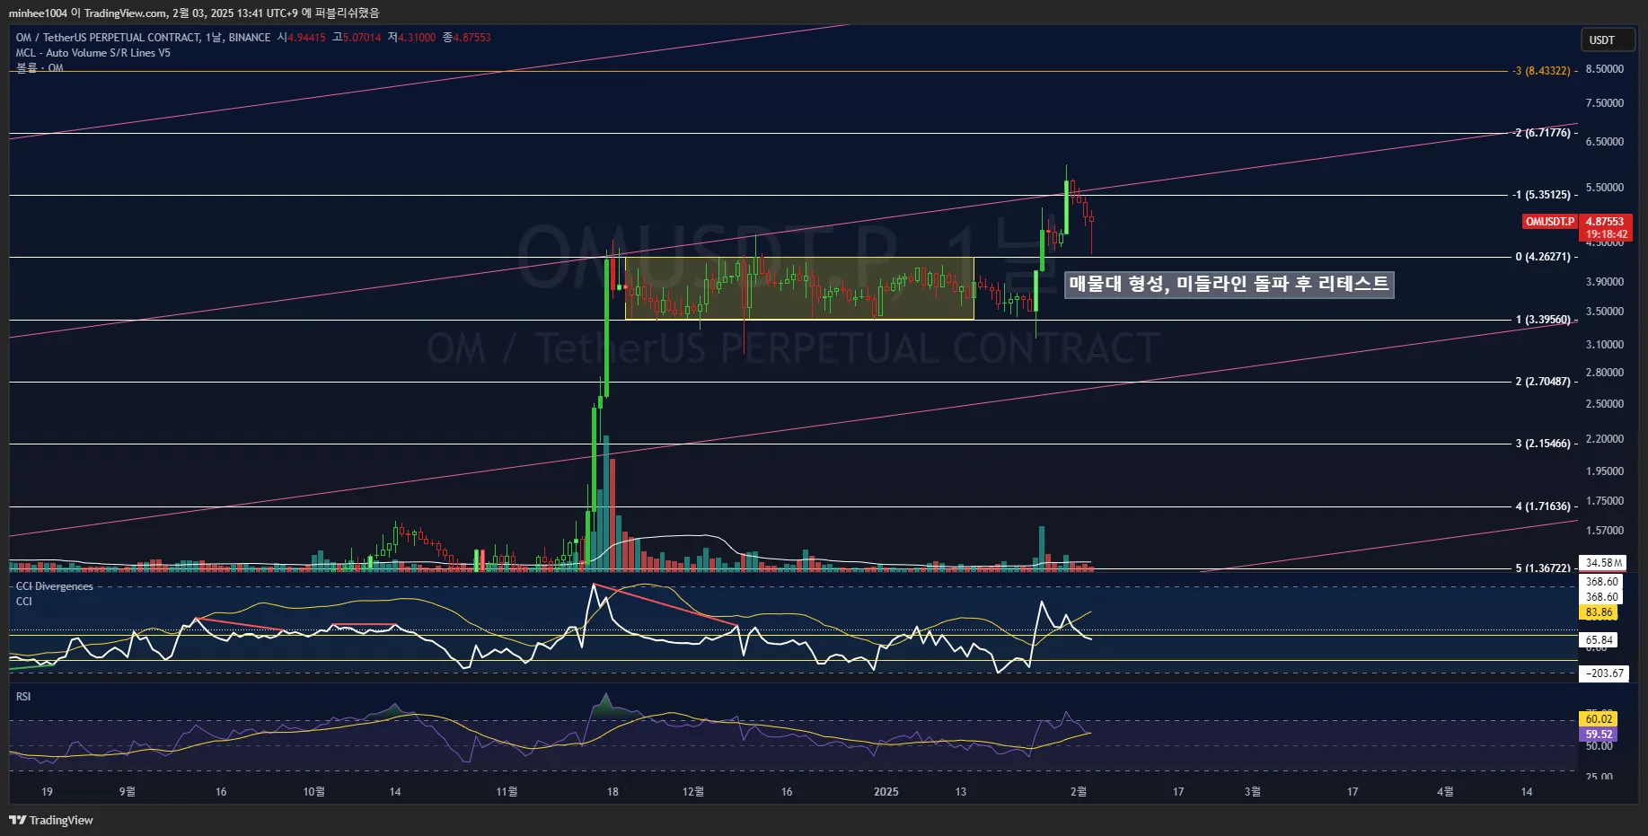Screen dimensions: 1648x836
Task: Click the -1 (5.35125) level label
Action: [x=1541, y=195]
